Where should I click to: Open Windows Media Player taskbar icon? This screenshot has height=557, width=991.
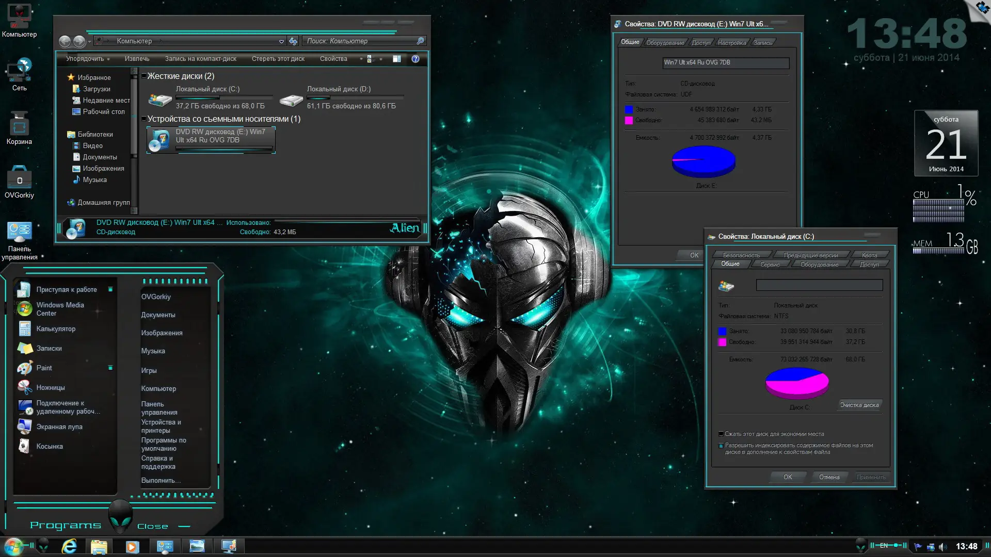(132, 546)
